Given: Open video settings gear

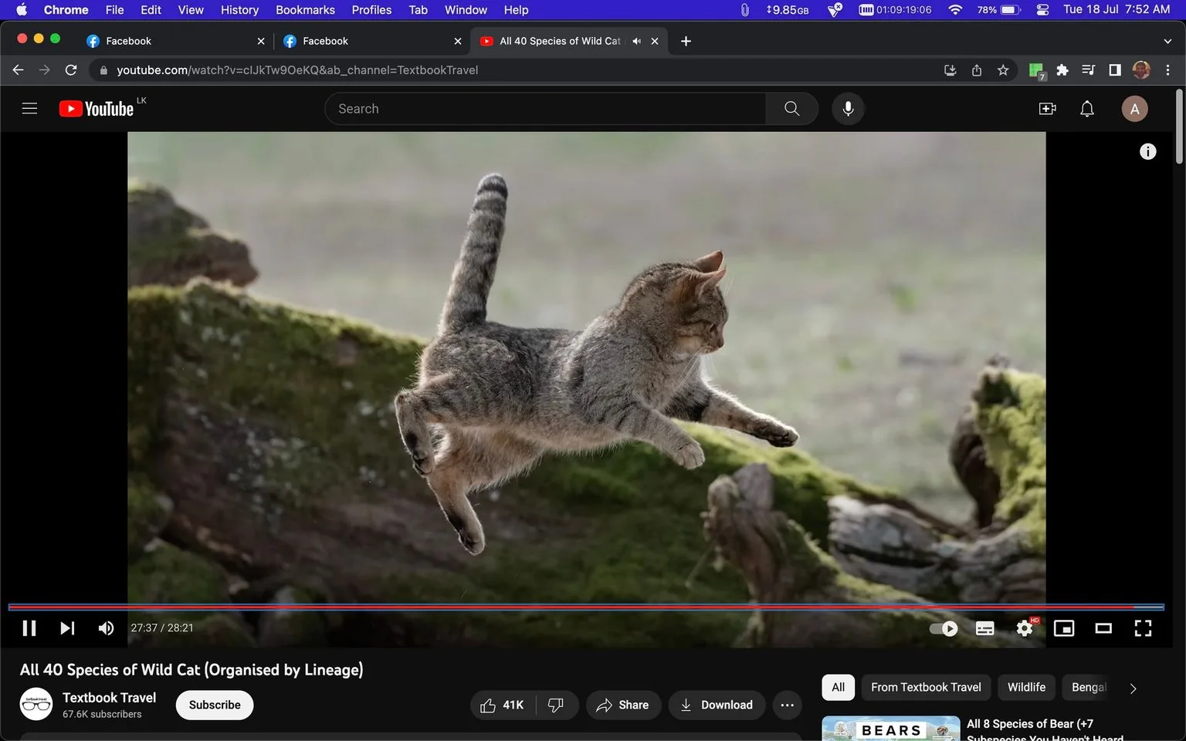Looking at the screenshot, I should pyautogui.click(x=1025, y=628).
